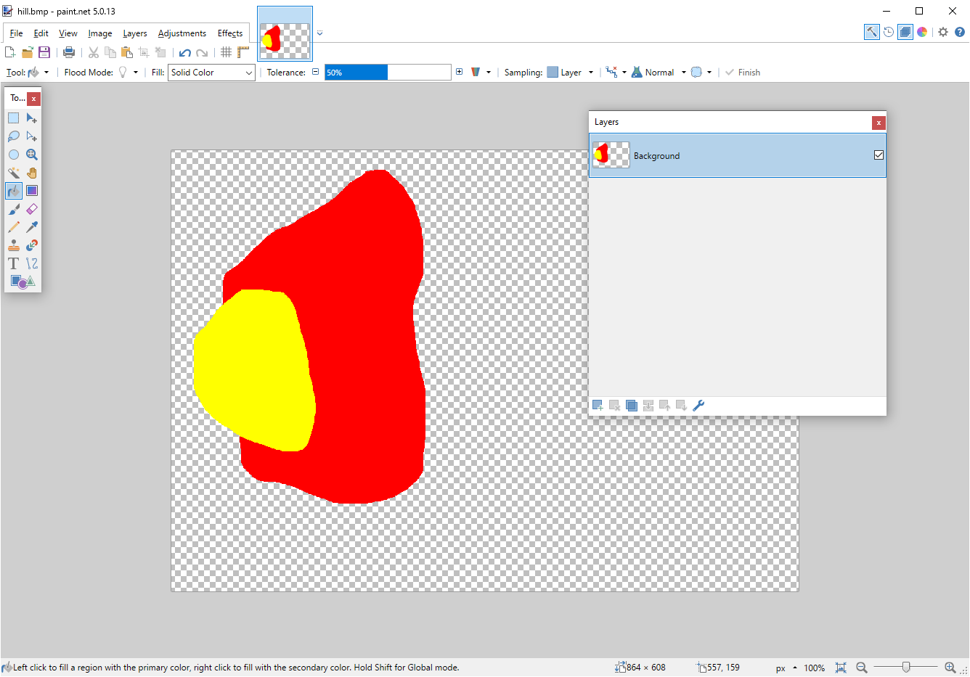Open the Normal blend mode dropdown

(683, 73)
